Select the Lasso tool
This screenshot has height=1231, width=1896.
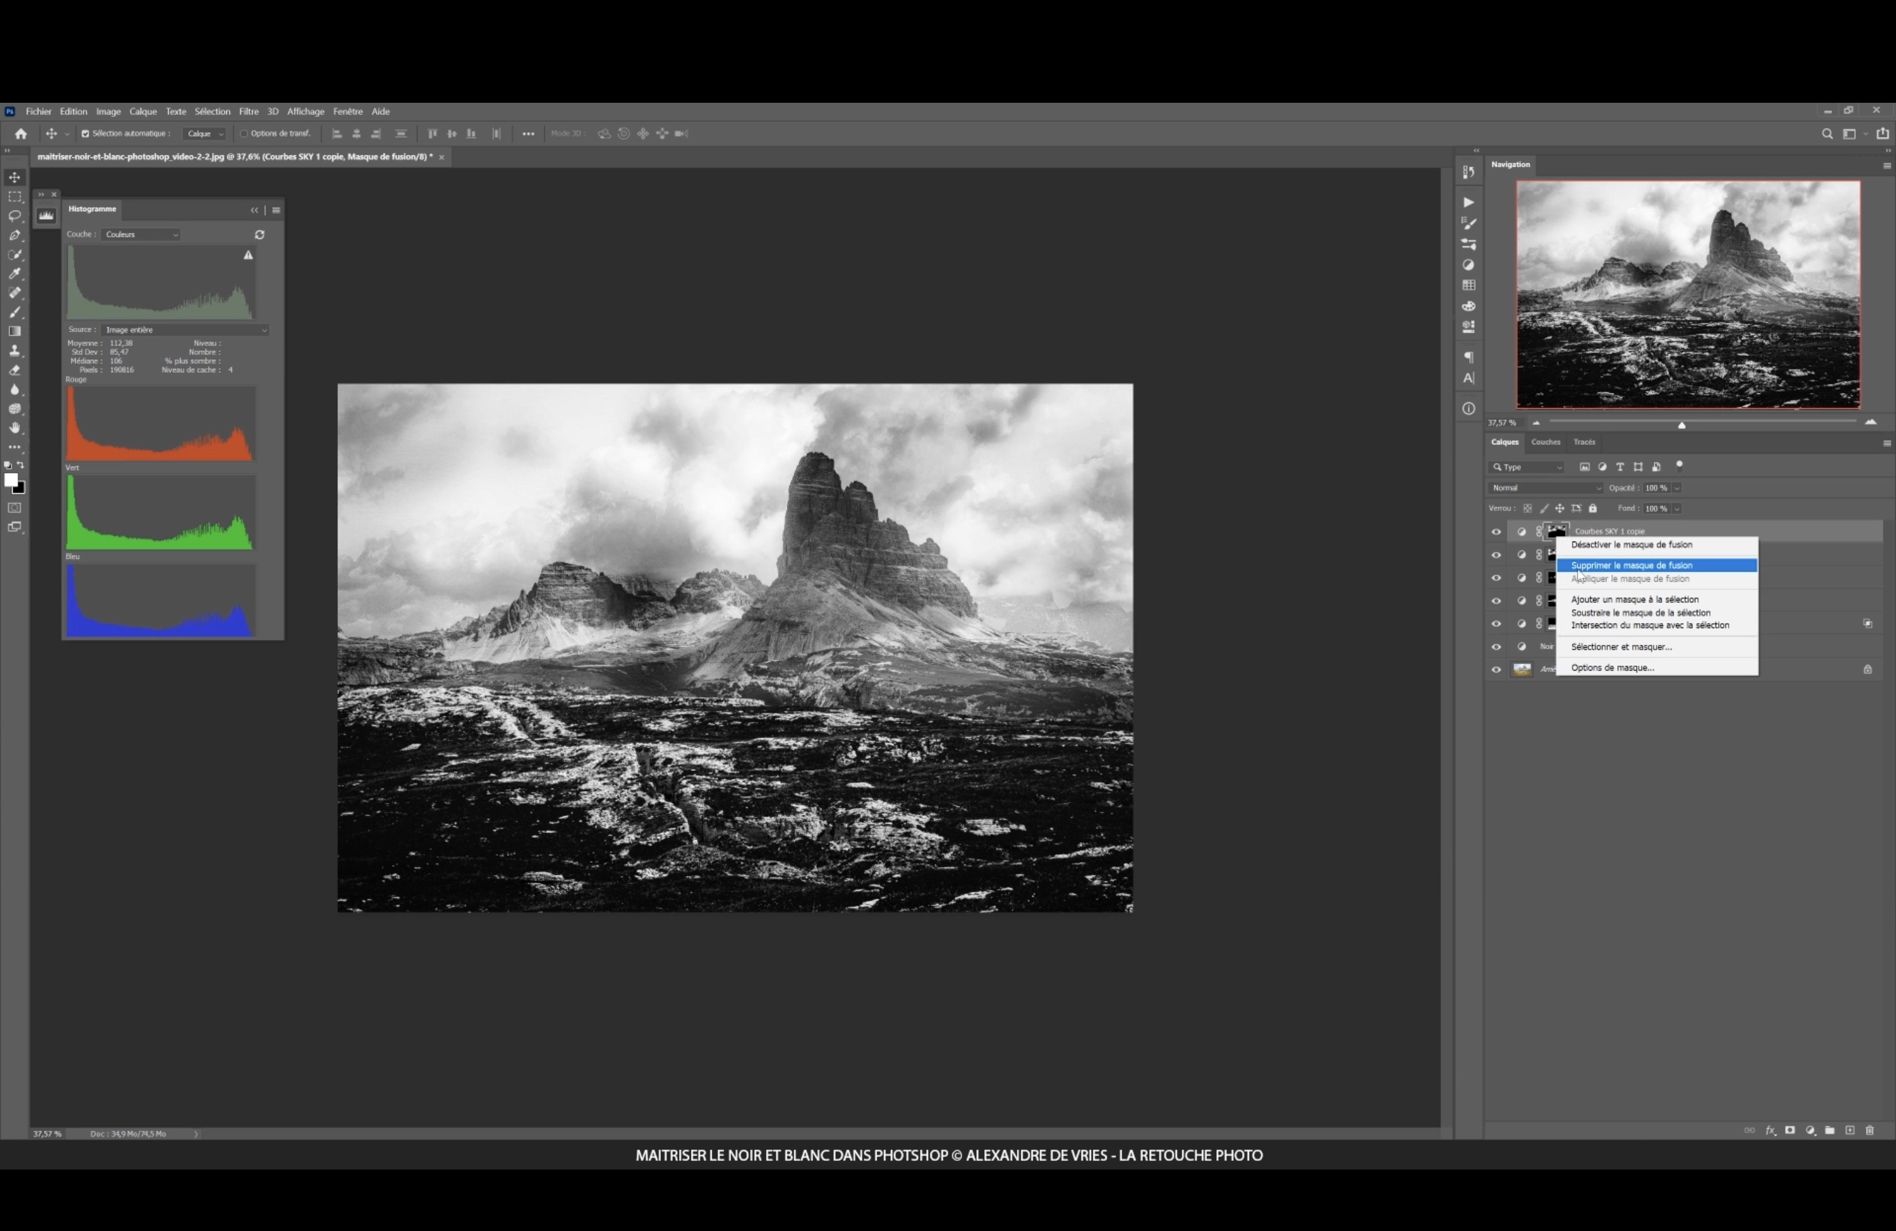click(x=14, y=216)
